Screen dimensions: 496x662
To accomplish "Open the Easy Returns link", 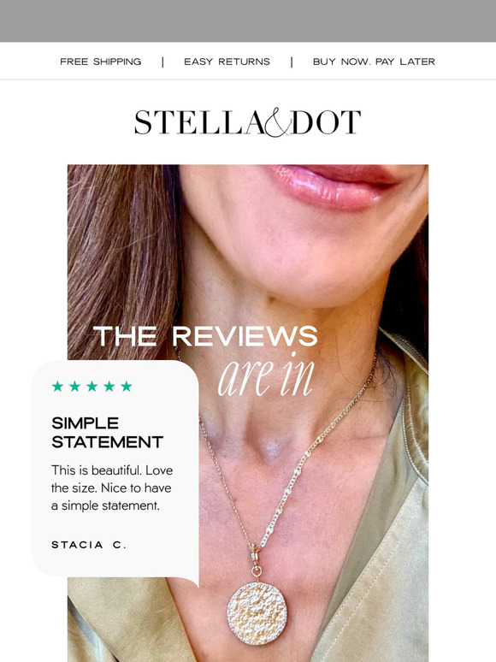I will (227, 62).
